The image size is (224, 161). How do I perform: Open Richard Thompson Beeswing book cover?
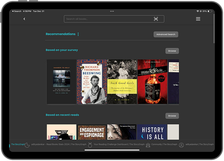point(92,82)
